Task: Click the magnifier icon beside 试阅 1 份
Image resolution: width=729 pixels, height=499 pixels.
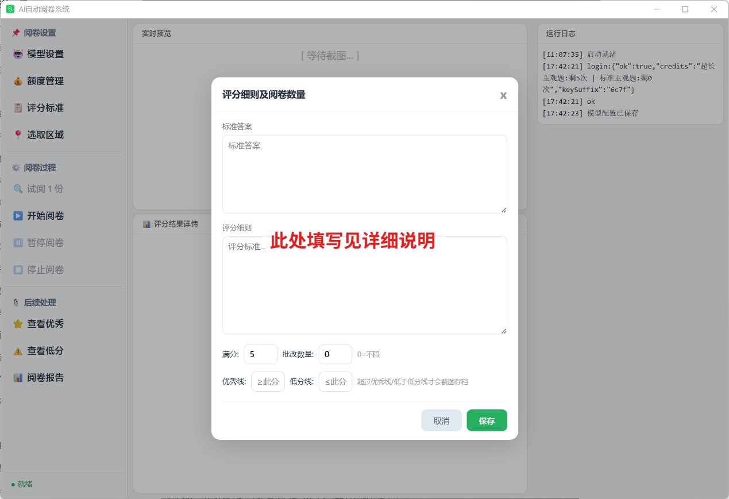Action: pyautogui.click(x=18, y=189)
